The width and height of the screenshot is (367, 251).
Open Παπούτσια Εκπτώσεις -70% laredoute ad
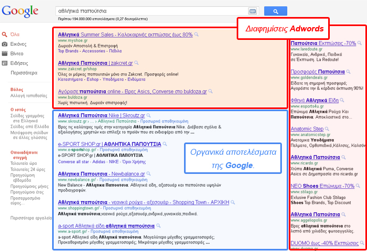323,44
